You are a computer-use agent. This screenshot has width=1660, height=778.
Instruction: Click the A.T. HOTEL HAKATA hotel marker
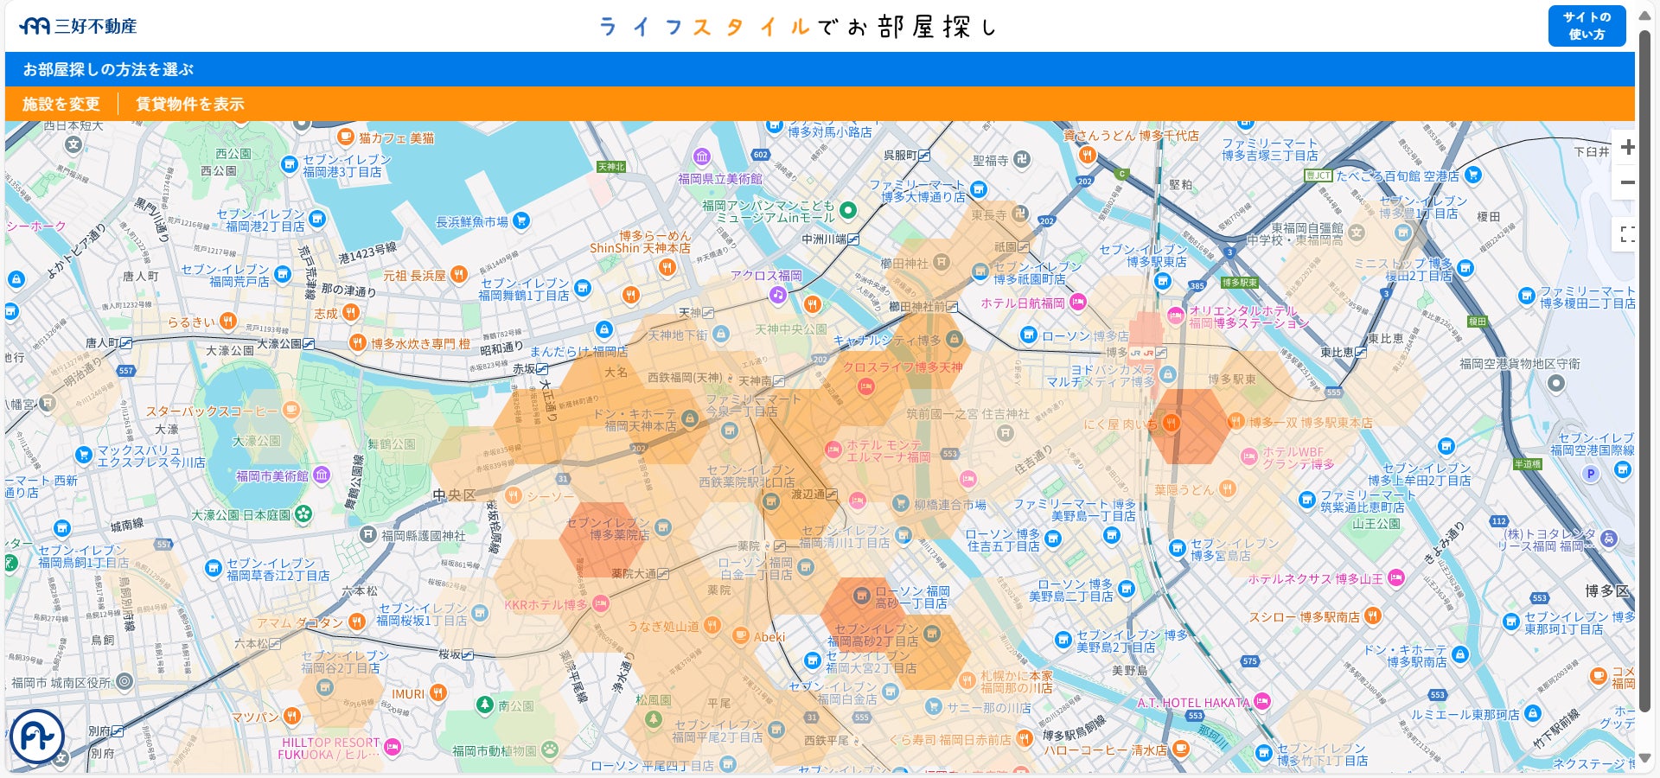pos(1262,701)
